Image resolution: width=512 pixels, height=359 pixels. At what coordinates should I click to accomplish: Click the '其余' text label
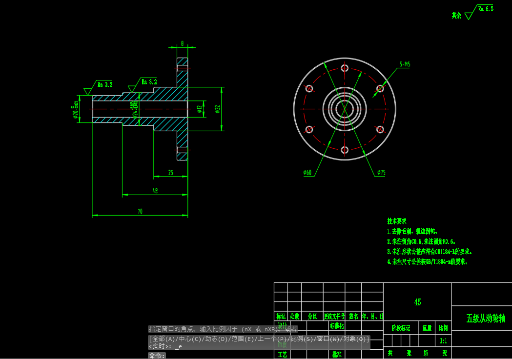456,15
